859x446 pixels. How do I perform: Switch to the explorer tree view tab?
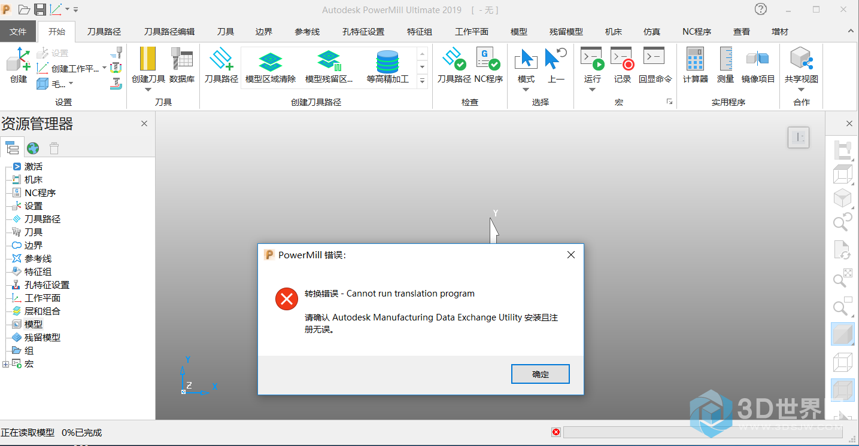12,148
